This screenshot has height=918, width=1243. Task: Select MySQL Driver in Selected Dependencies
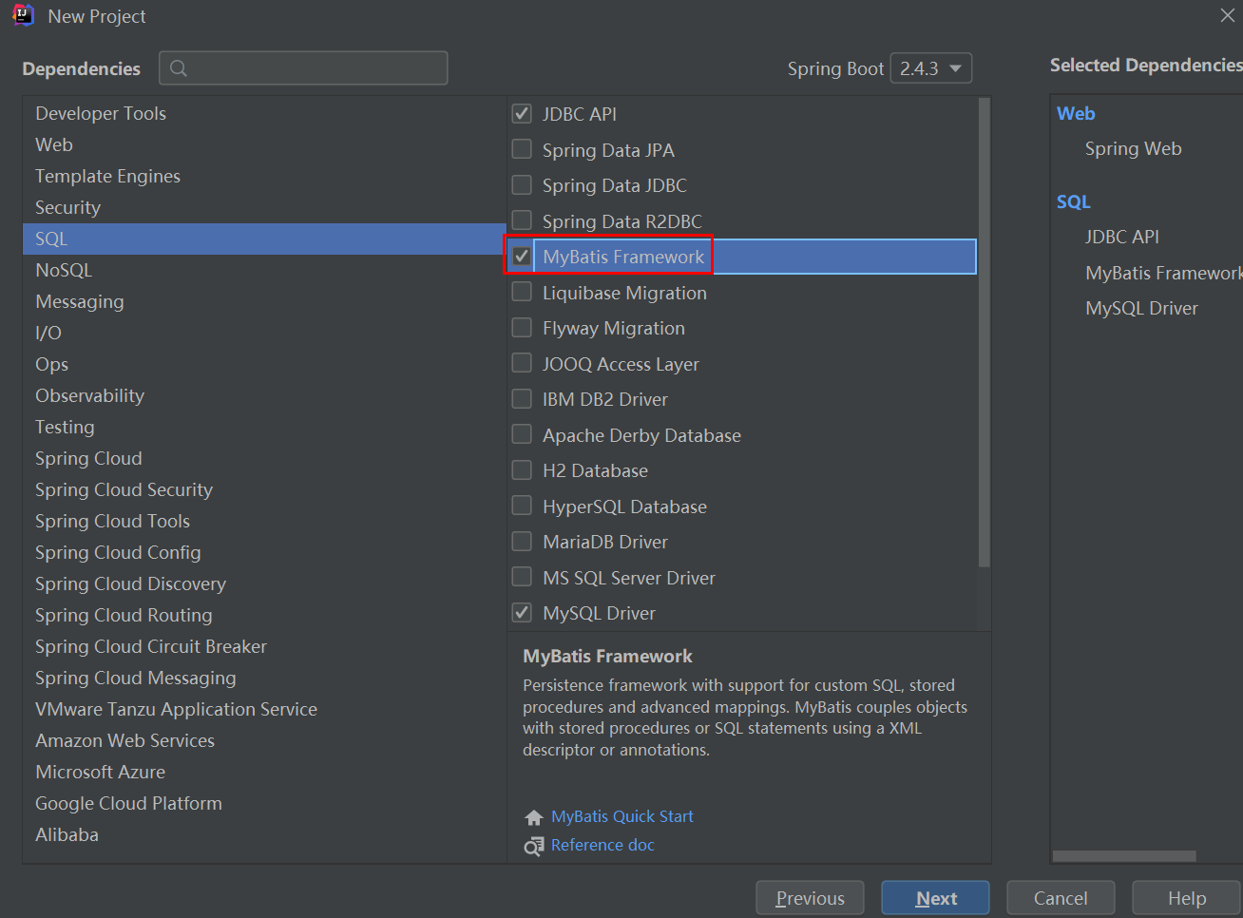tap(1141, 308)
